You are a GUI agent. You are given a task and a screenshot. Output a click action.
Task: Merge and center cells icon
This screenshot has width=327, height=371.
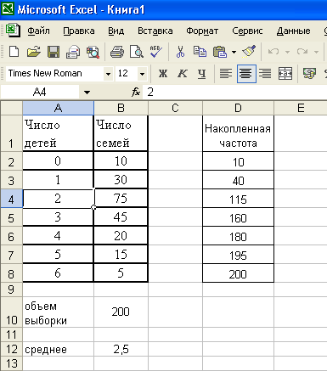285,74
